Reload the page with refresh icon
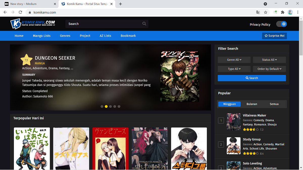The image size is (303, 170). point(20,12)
